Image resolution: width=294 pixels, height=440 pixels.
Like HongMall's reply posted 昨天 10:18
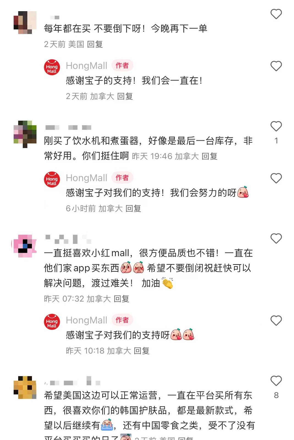[x=276, y=321]
